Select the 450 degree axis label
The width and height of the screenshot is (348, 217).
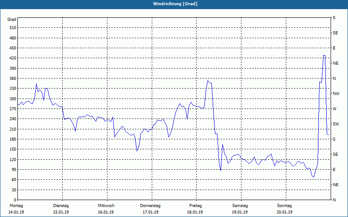pos(13,48)
